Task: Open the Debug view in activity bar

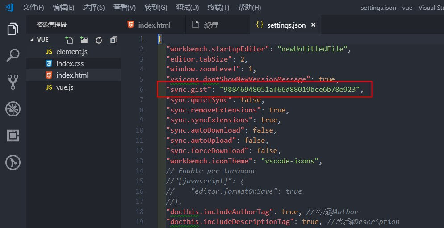Action: click(x=13, y=109)
